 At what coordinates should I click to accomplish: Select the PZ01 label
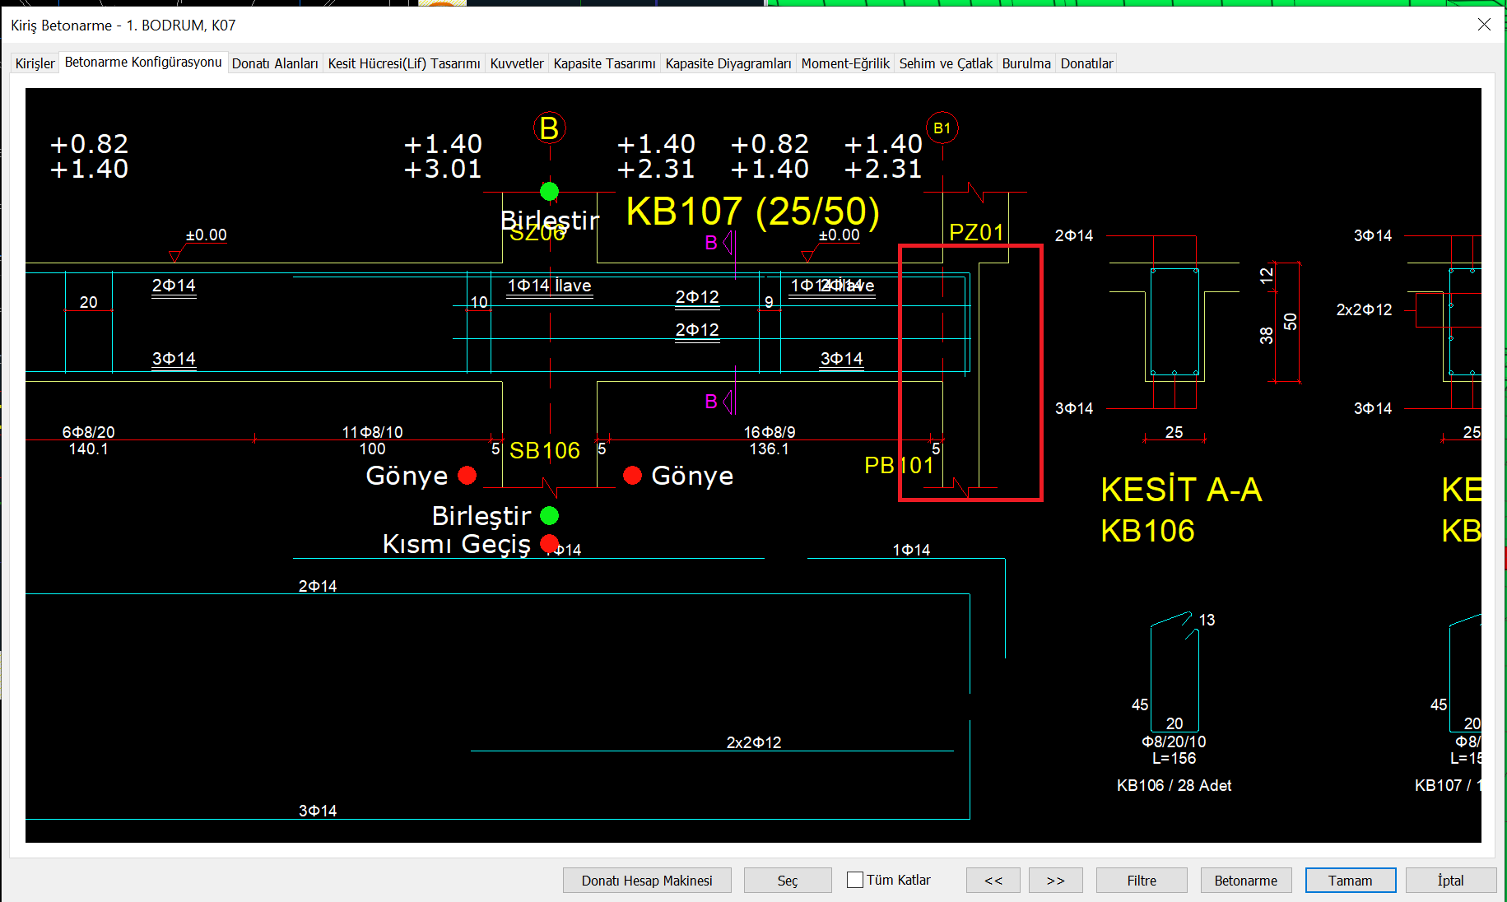pos(977,232)
